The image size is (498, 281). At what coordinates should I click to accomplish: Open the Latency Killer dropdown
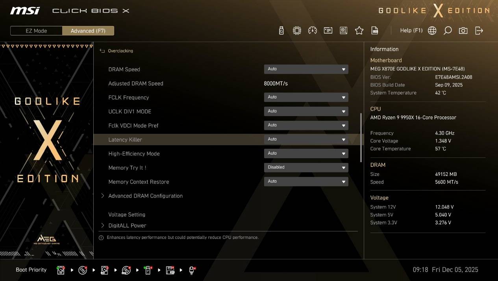306,139
